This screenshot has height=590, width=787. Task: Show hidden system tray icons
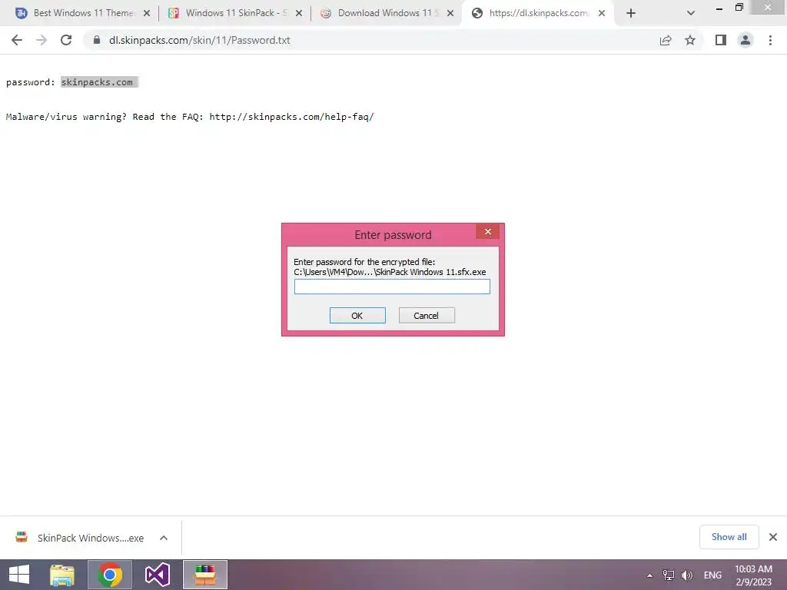click(x=649, y=575)
